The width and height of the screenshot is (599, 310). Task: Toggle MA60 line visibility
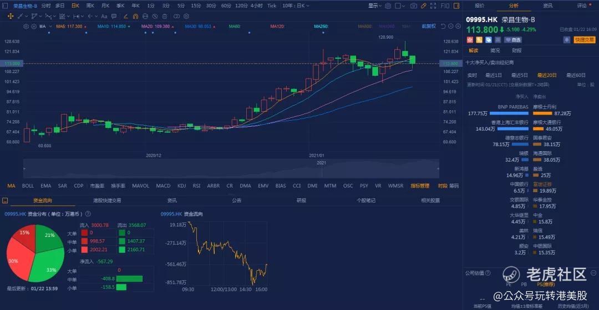click(235, 27)
